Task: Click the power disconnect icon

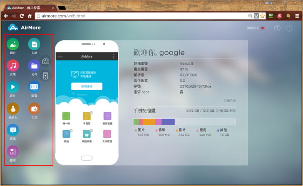Action: (289, 28)
